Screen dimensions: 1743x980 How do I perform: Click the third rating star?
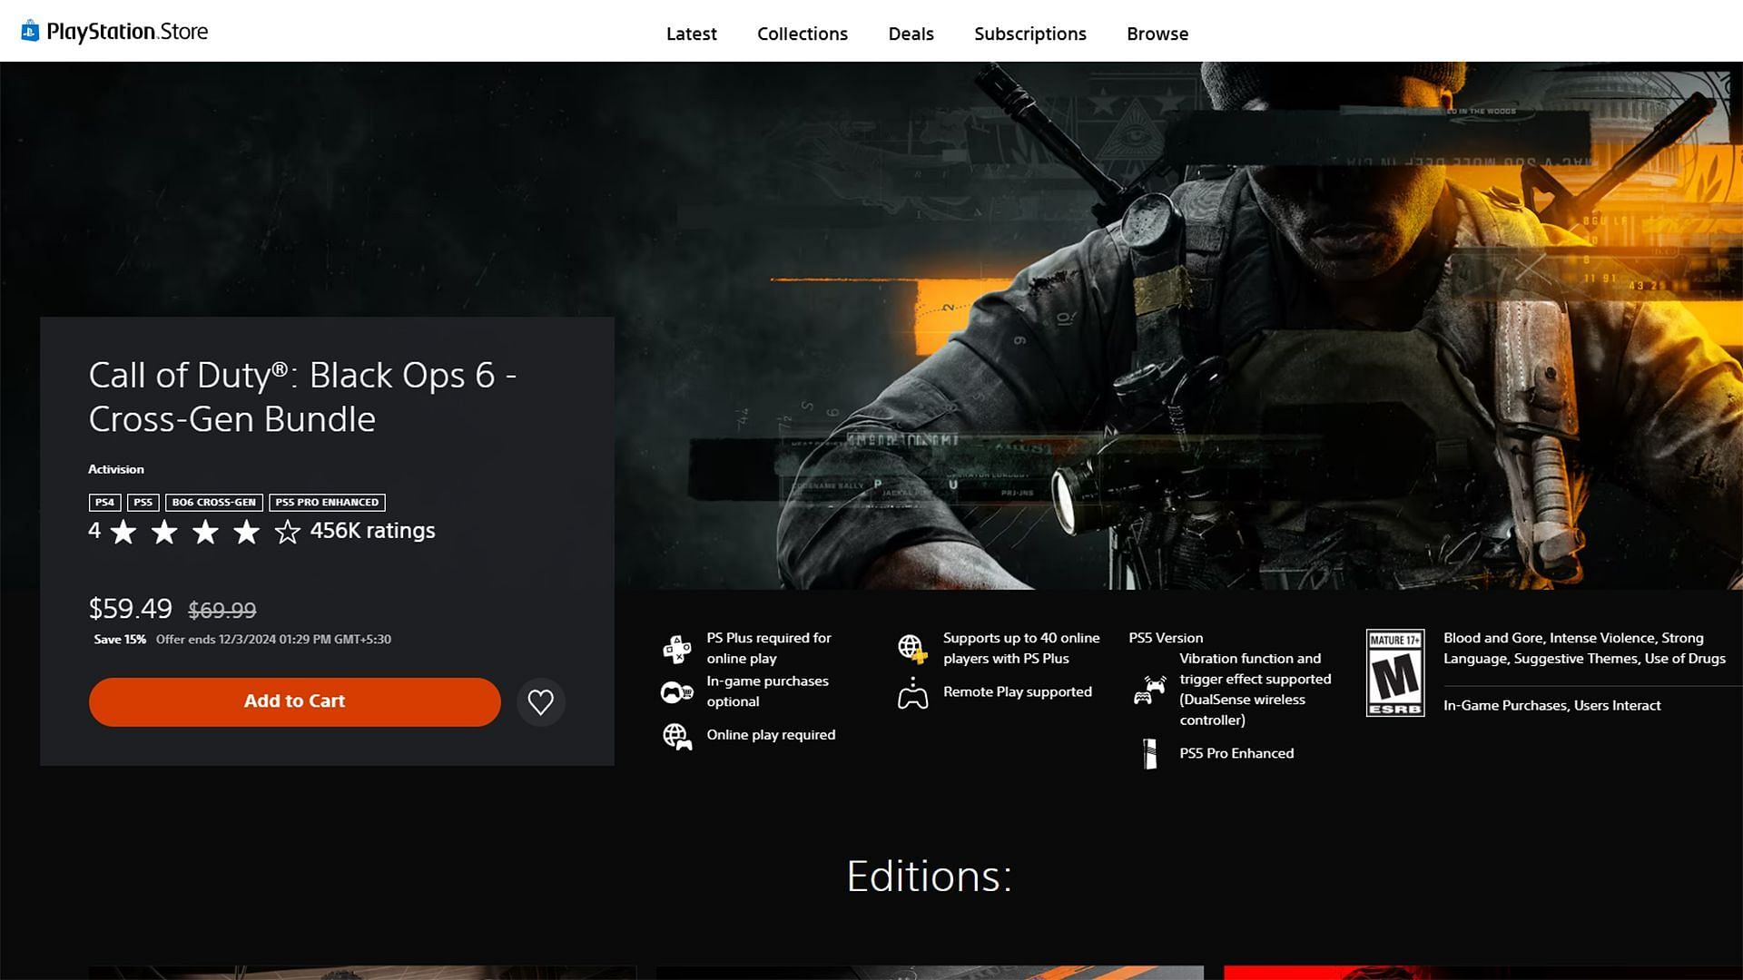pos(205,532)
